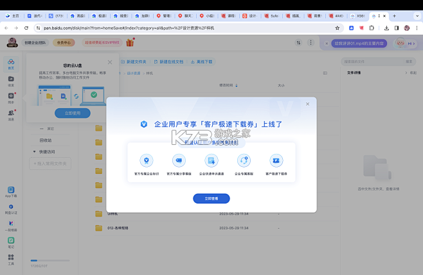The image size is (423, 275).
Task: Click the storage usage progress bar
Action: (50, 260)
